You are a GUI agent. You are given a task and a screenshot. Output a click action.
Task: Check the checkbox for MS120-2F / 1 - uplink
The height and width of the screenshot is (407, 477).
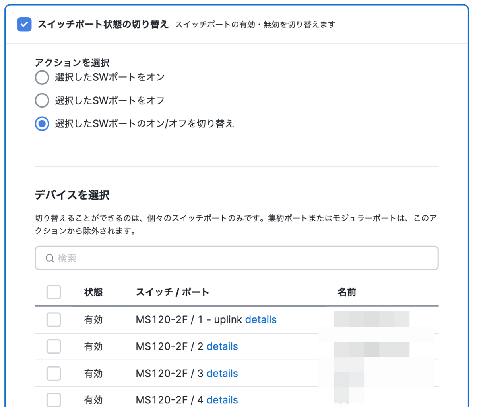(54, 319)
